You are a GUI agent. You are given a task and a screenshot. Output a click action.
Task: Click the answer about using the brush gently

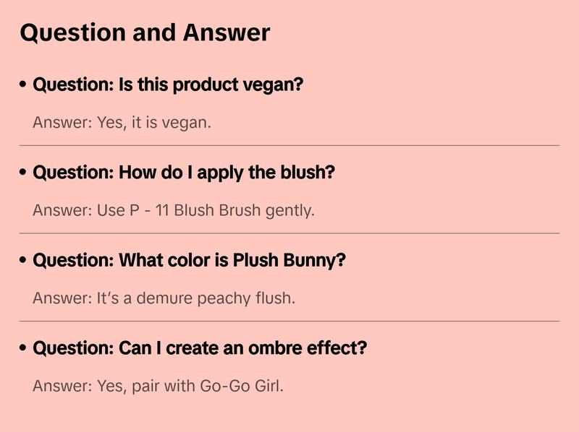click(x=174, y=210)
